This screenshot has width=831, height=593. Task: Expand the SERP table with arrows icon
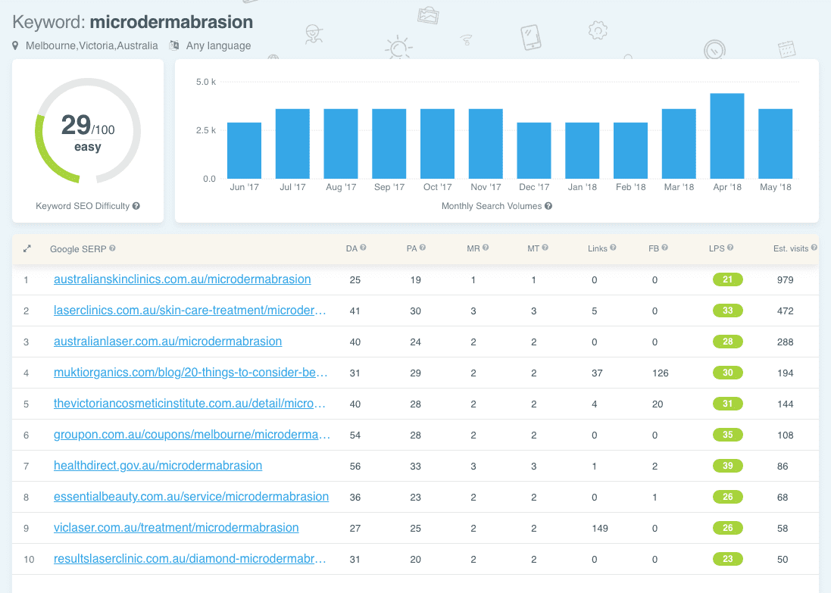click(x=27, y=248)
